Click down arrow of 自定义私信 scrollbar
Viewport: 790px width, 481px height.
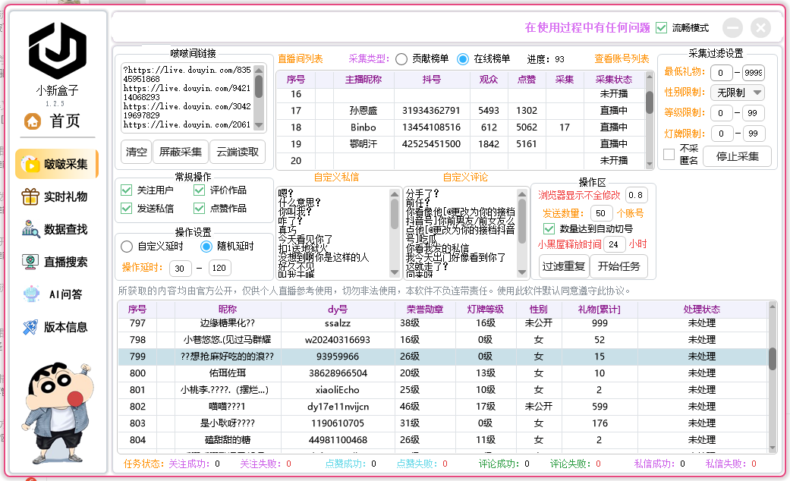coord(395,272)
